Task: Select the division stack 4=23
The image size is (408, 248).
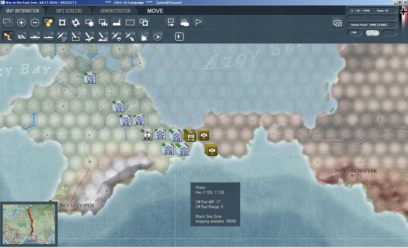Action: [x=183, y=150]
